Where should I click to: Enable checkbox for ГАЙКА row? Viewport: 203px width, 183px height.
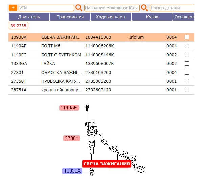(x=187, y=64)
